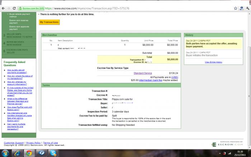This screenshot has width=251, height=157.
Task: Open the taskbar app beside Chrome
Action: [41, 153]
